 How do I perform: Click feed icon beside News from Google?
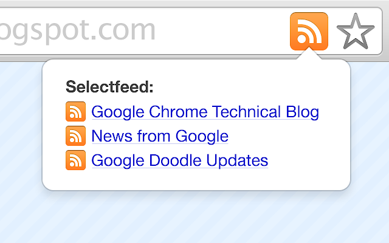tap(75, 136)
